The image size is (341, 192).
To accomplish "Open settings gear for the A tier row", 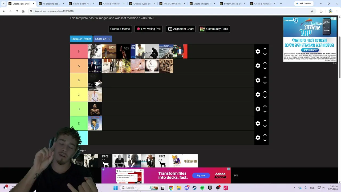I will coord(258,66).
